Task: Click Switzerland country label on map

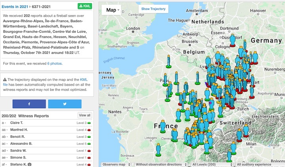Action: [x=236, y=123]
